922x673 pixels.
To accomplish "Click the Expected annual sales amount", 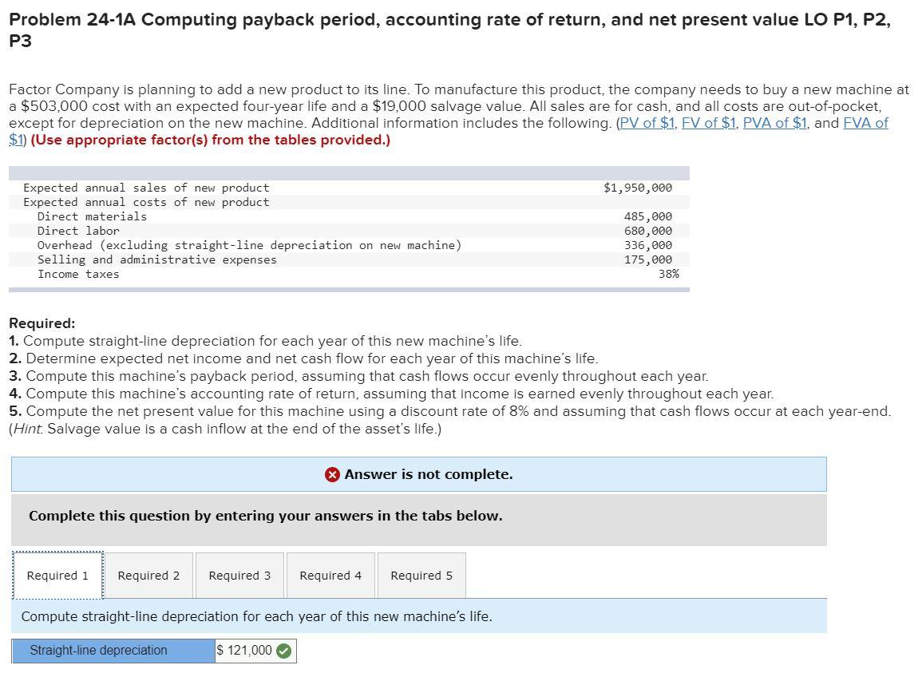I will click(637, 188).
